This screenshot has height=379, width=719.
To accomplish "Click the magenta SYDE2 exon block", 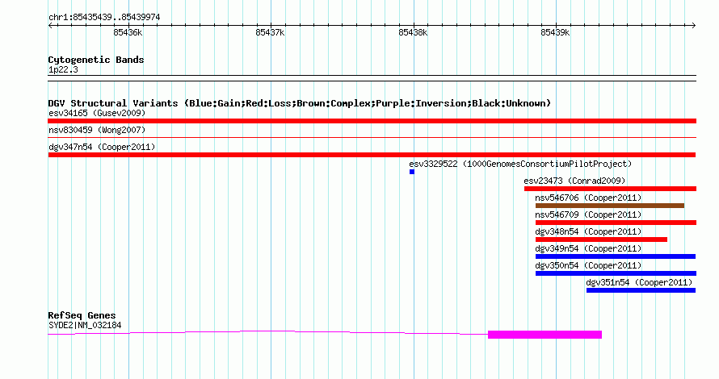I will pos(545,335).
